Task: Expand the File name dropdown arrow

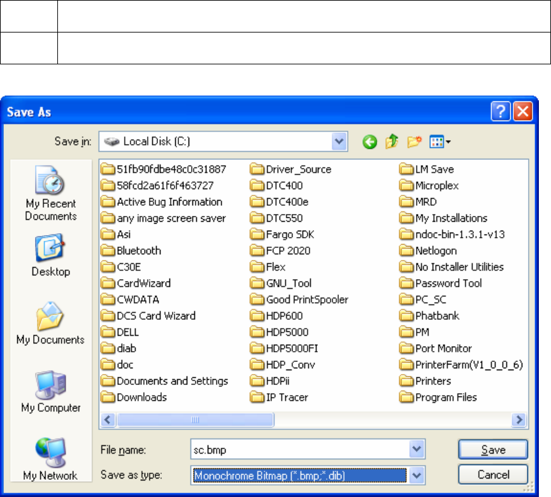Action: pos(417,450)
